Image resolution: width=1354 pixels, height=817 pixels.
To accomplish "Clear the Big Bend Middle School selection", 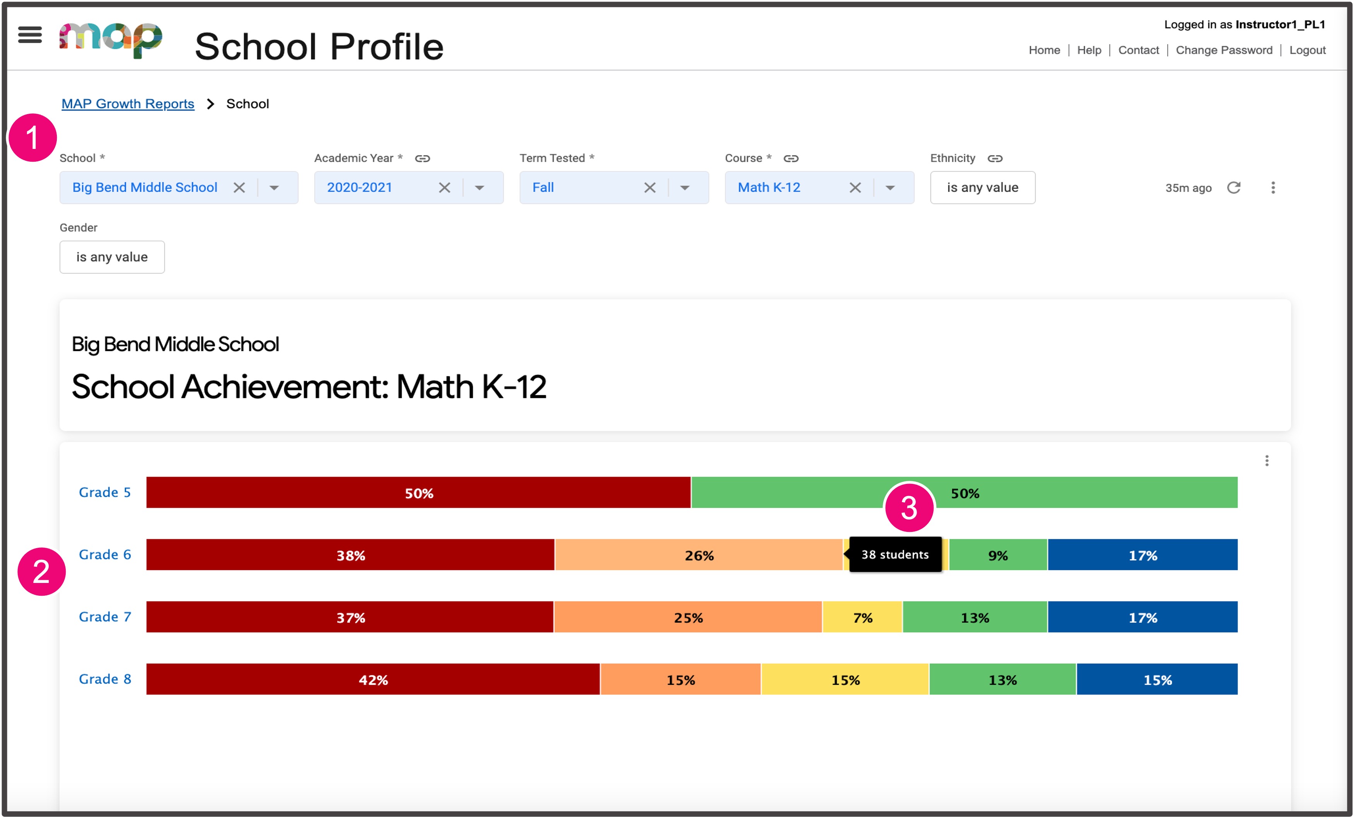I will 239,188.
